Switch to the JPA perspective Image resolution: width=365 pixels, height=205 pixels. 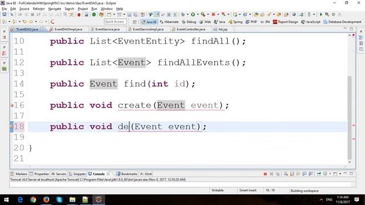pos(265,22)
